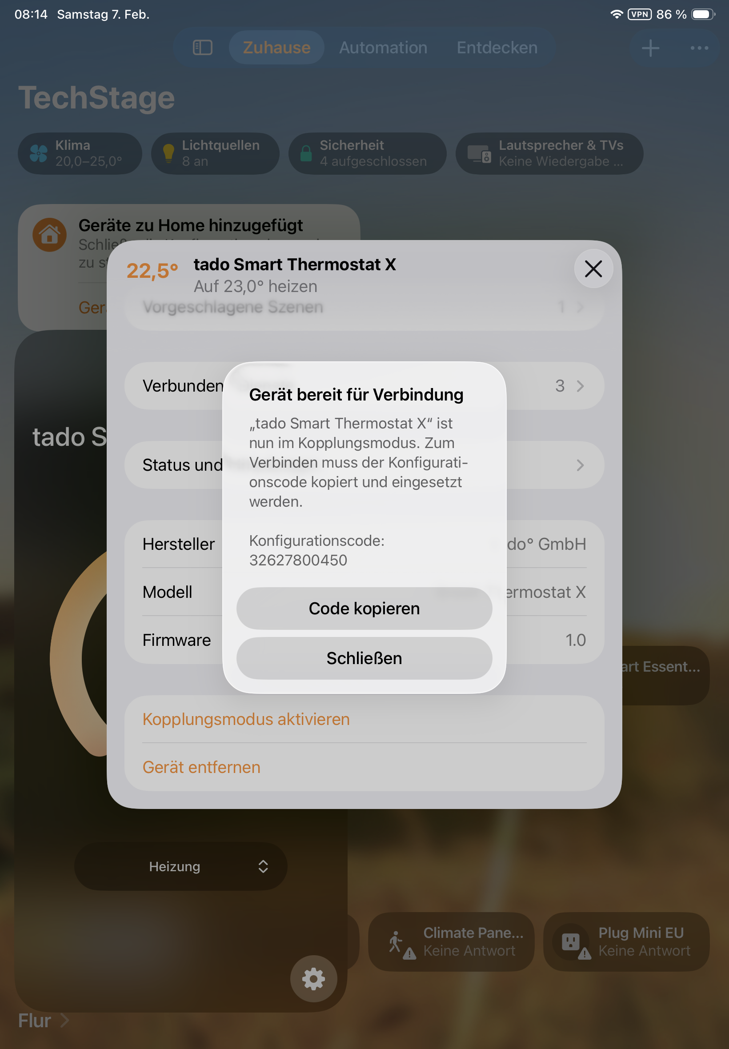This screenshot has width=729, height=1049.
Task: Copy the Konfigurationscode with Code kopieren
Action: pos(364,609)
